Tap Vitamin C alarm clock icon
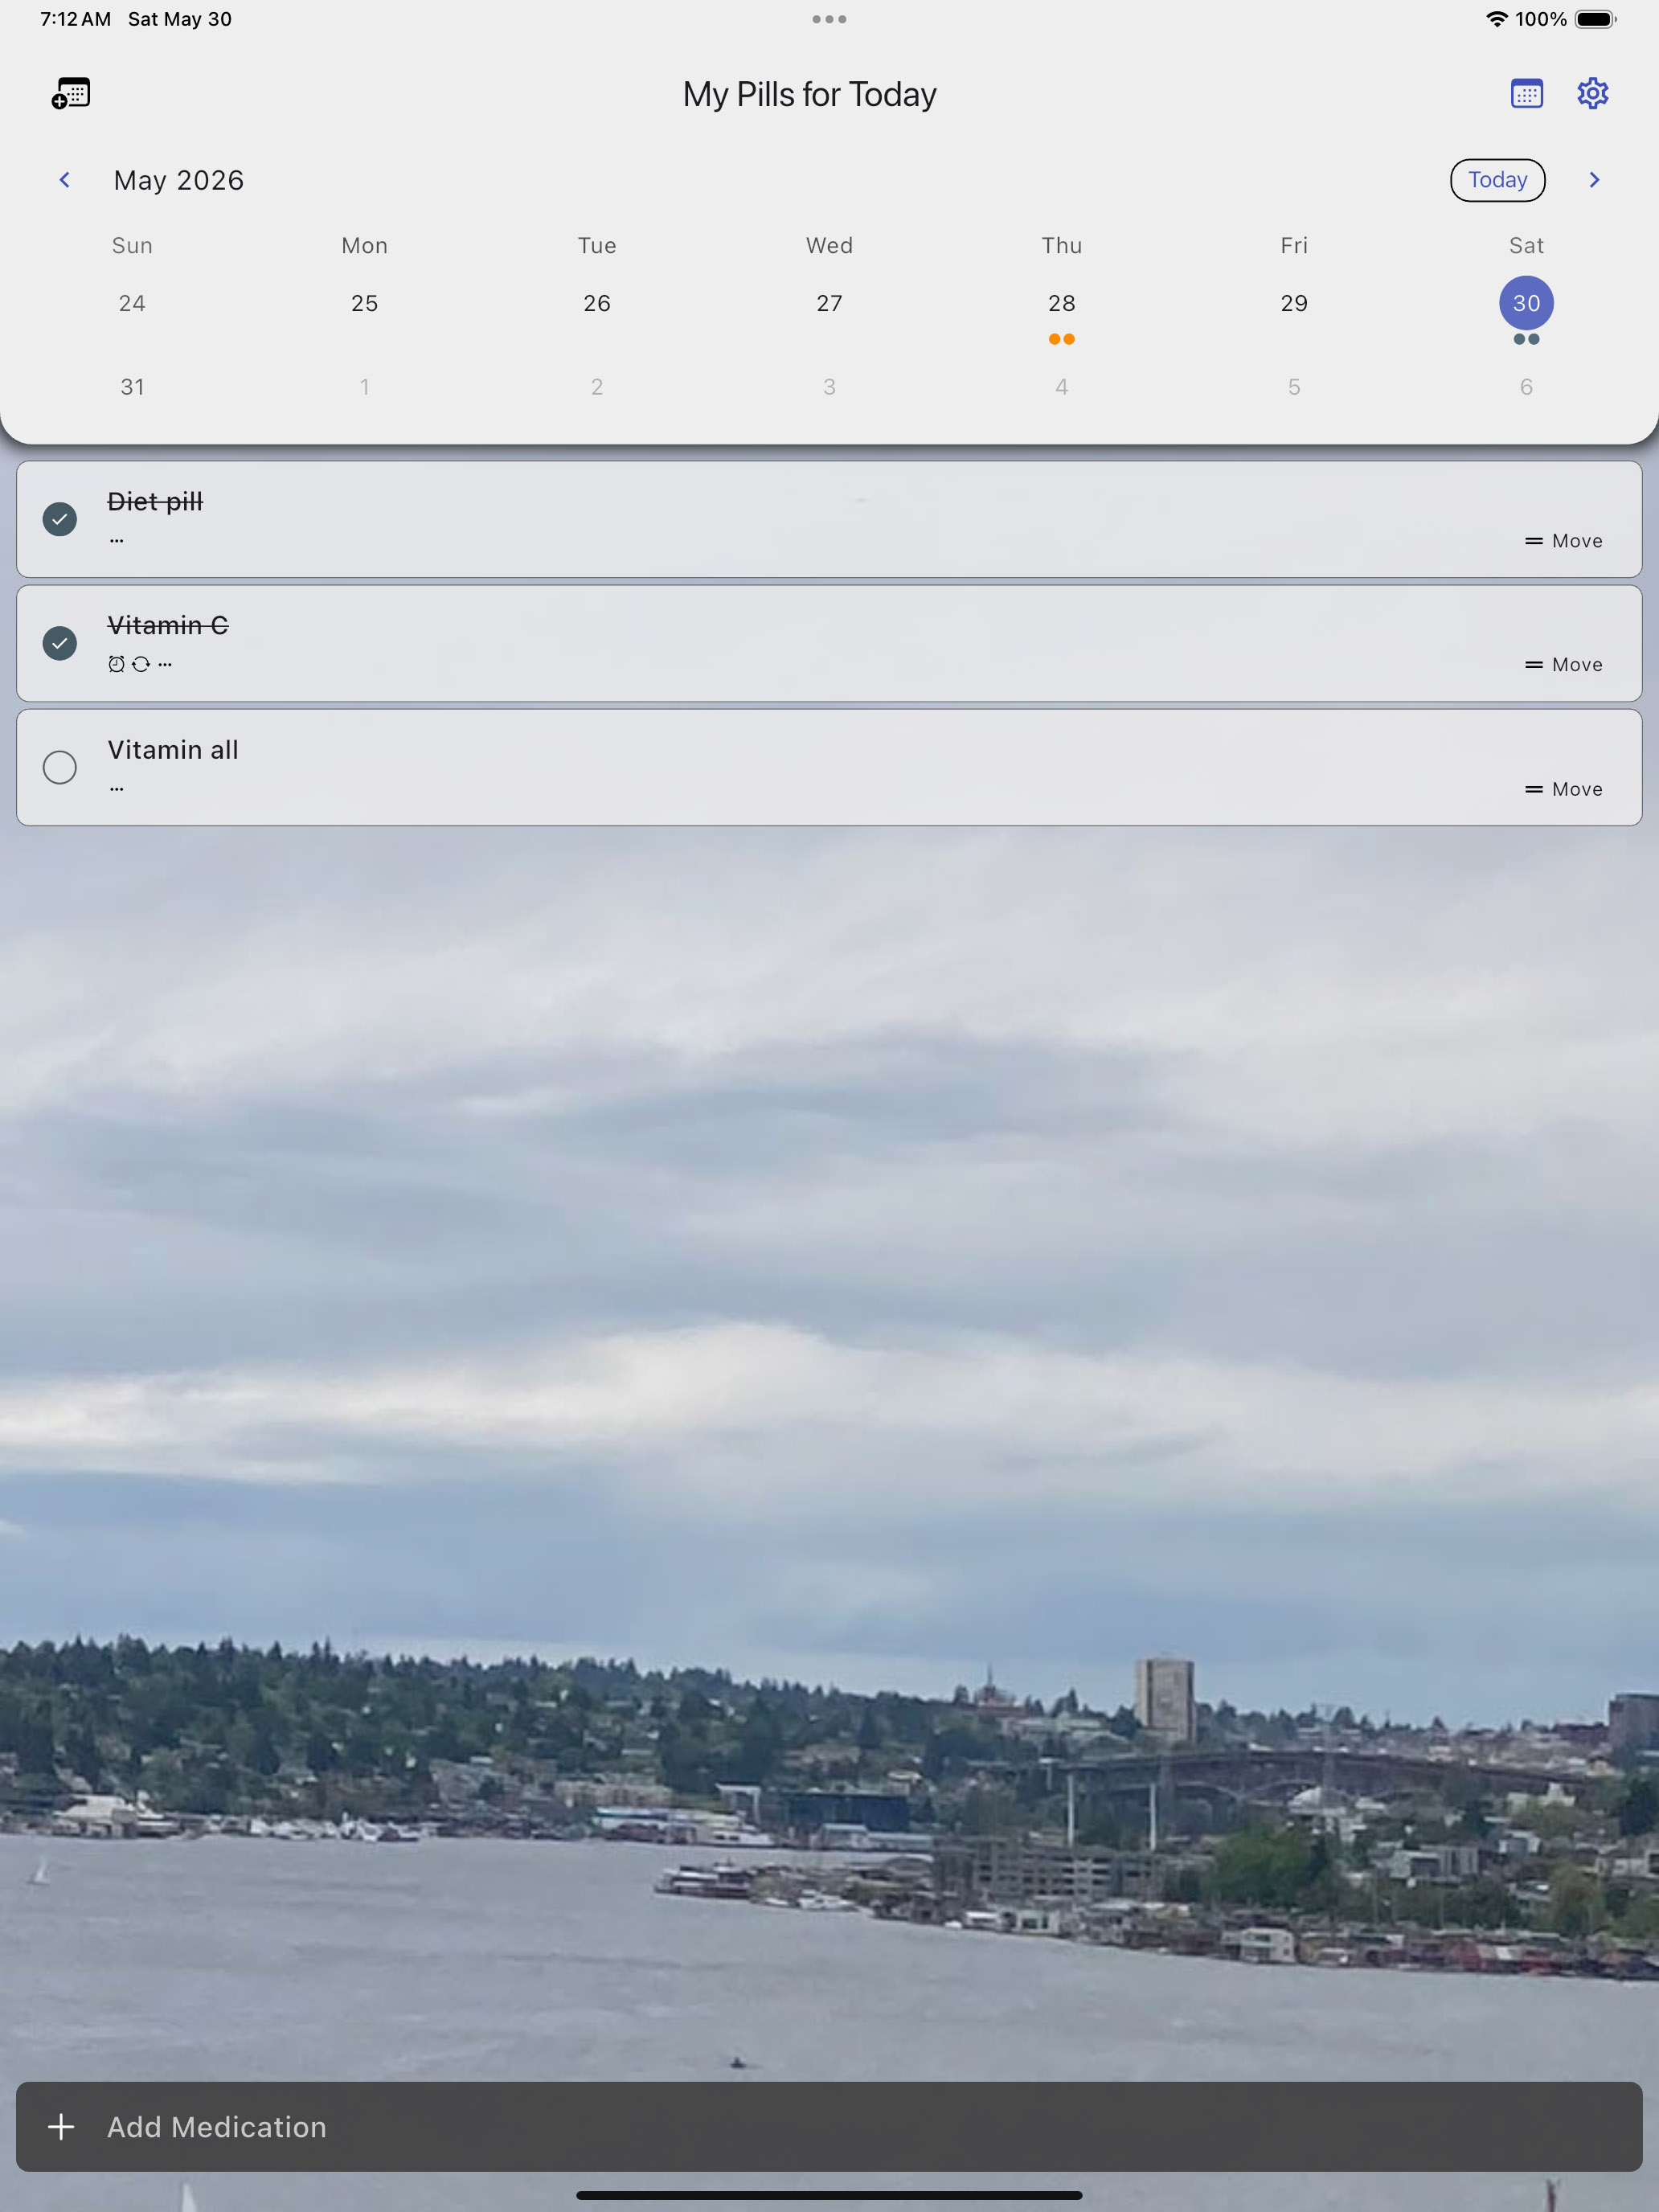 pos(116,664)
